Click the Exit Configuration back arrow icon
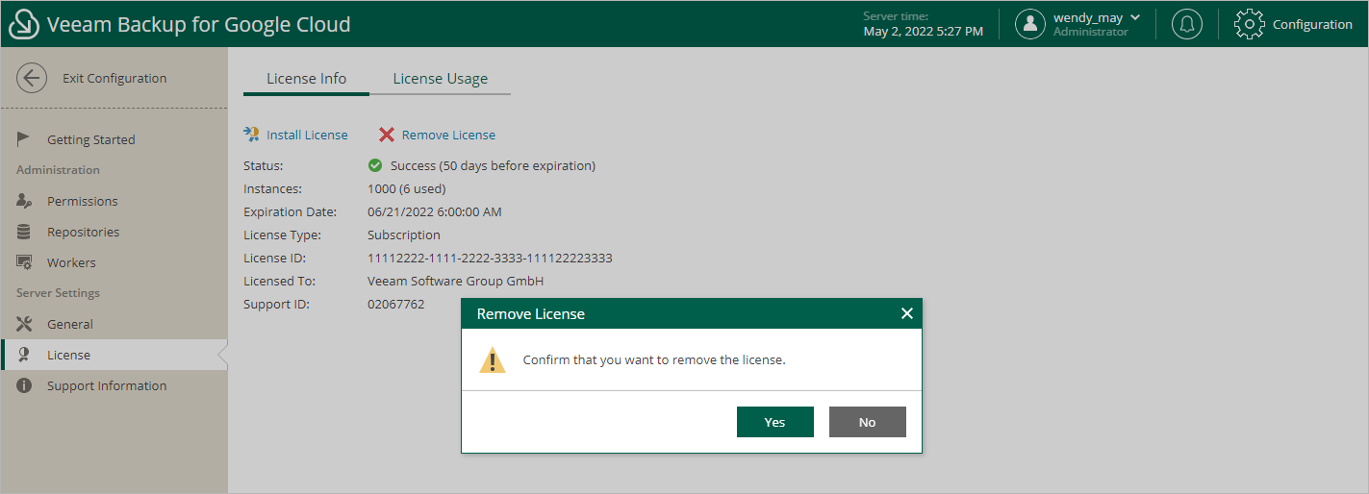The image size is (1369, 494). click(32, 78)
